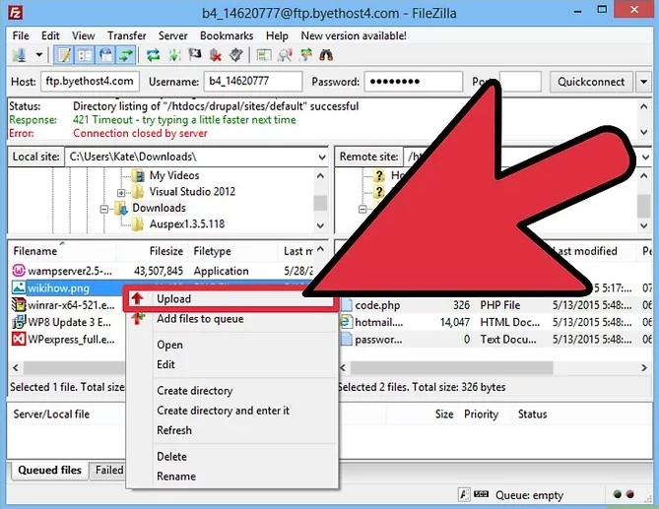Click the reconnect to server icon
Image resolution: width=659 pixels, height=509 pixels.
point(235,55)
